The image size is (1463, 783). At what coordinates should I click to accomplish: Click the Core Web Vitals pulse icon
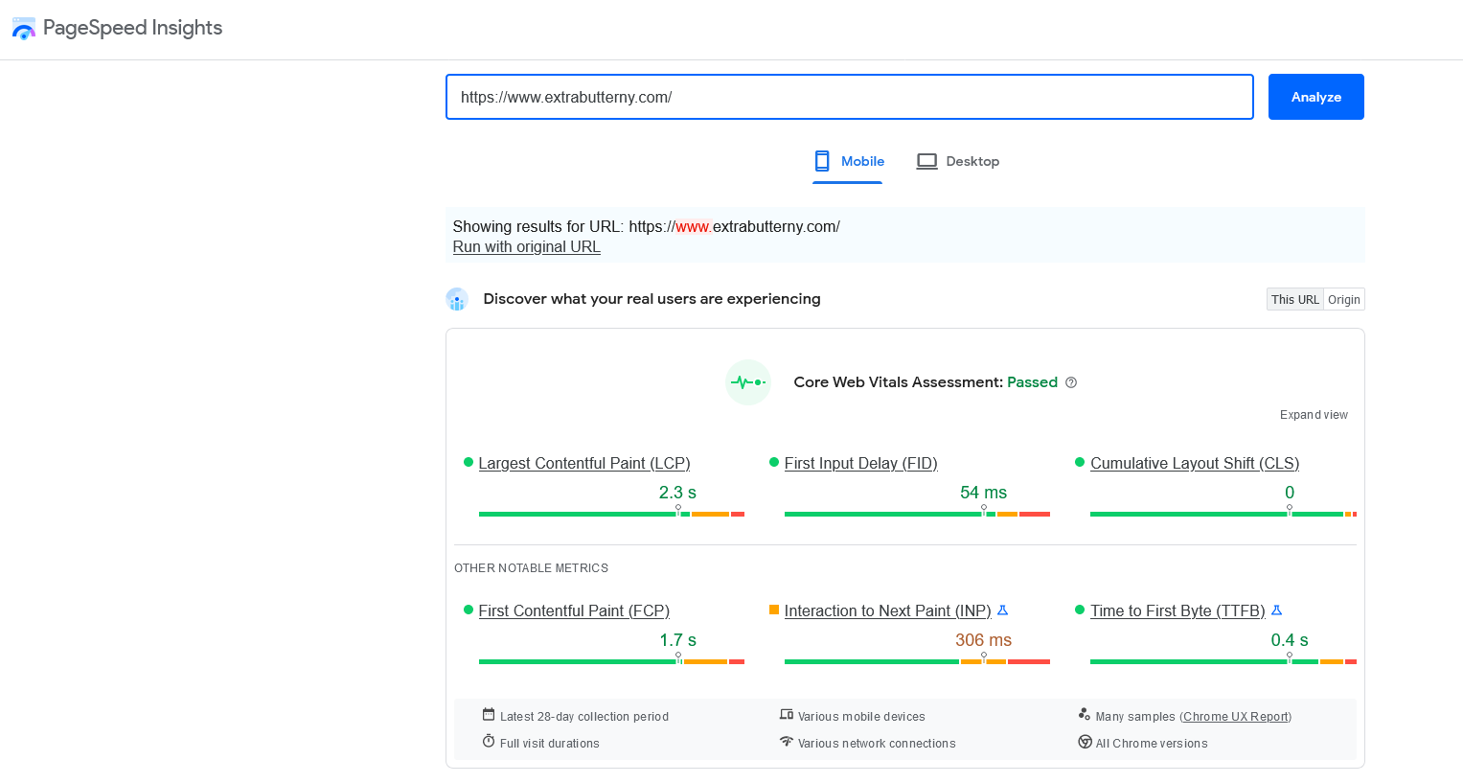pos(748,382)
